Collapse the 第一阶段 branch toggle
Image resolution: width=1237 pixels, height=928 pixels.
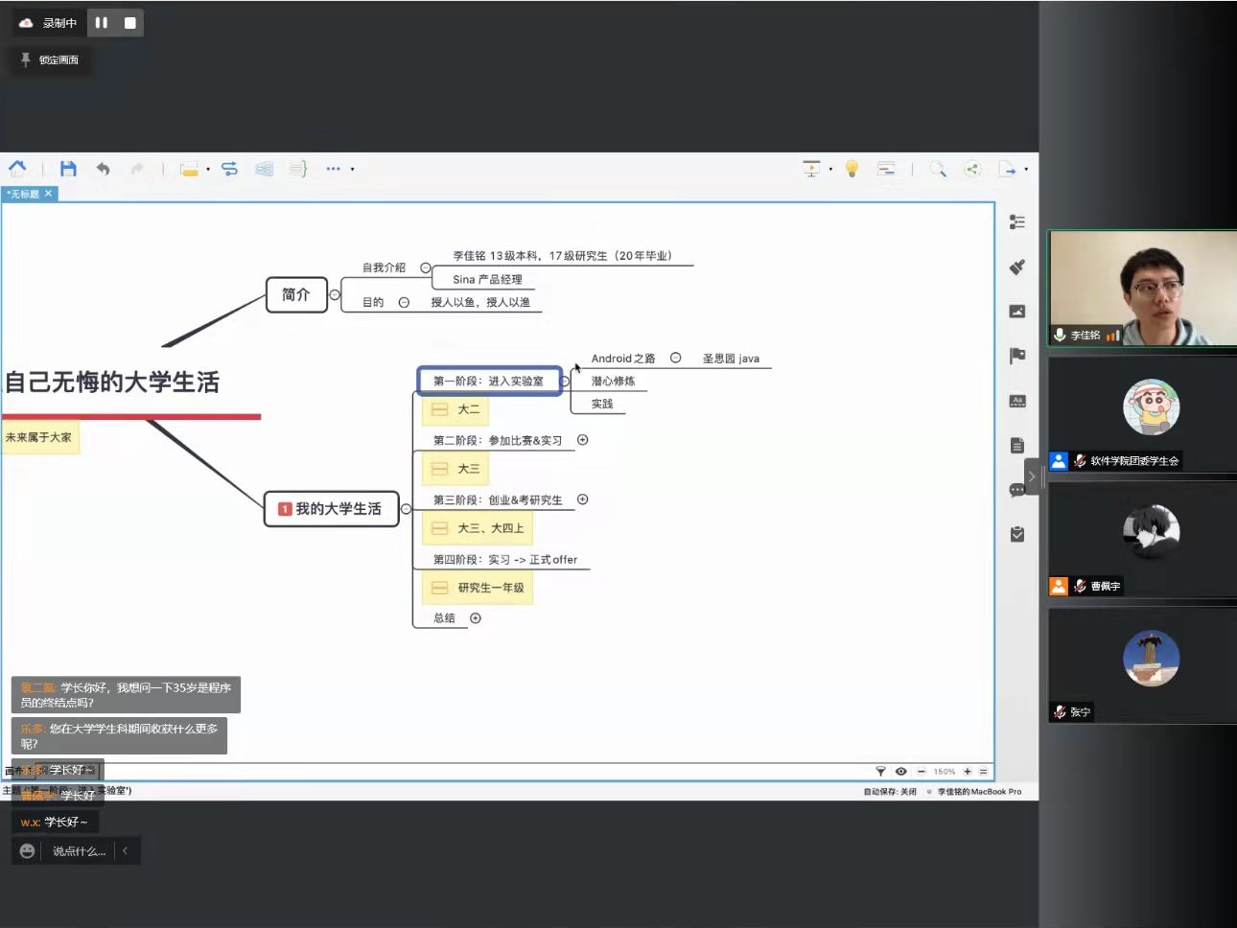[565, 381]
